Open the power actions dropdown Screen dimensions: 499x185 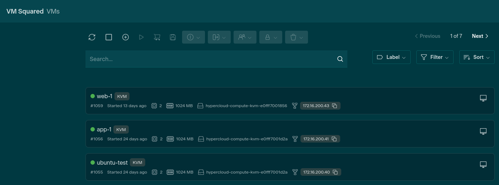(194, 37)
